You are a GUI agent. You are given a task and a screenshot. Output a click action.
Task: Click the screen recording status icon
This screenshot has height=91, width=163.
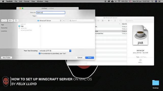[x=105, y=1]
